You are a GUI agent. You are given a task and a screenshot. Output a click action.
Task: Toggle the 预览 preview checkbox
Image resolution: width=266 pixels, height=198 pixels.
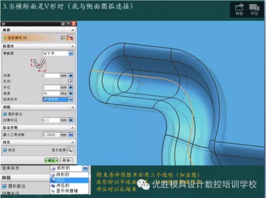tap(4, 150)
